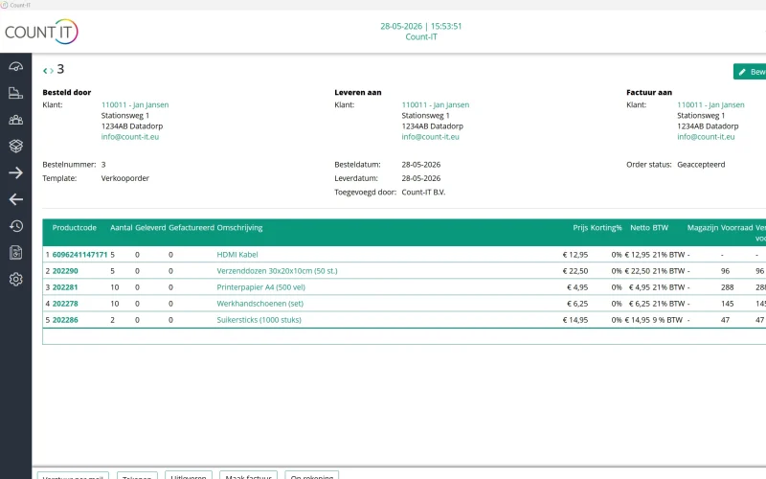Screen dimensions: 766x479
Task: Open the cash register icon in sidebar
Action: click(15, 93)
